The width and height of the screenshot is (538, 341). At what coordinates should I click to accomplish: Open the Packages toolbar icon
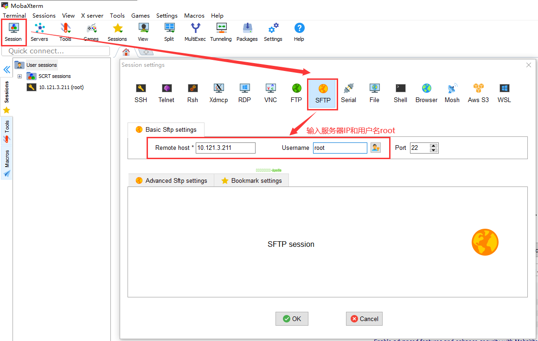[247, 32]
